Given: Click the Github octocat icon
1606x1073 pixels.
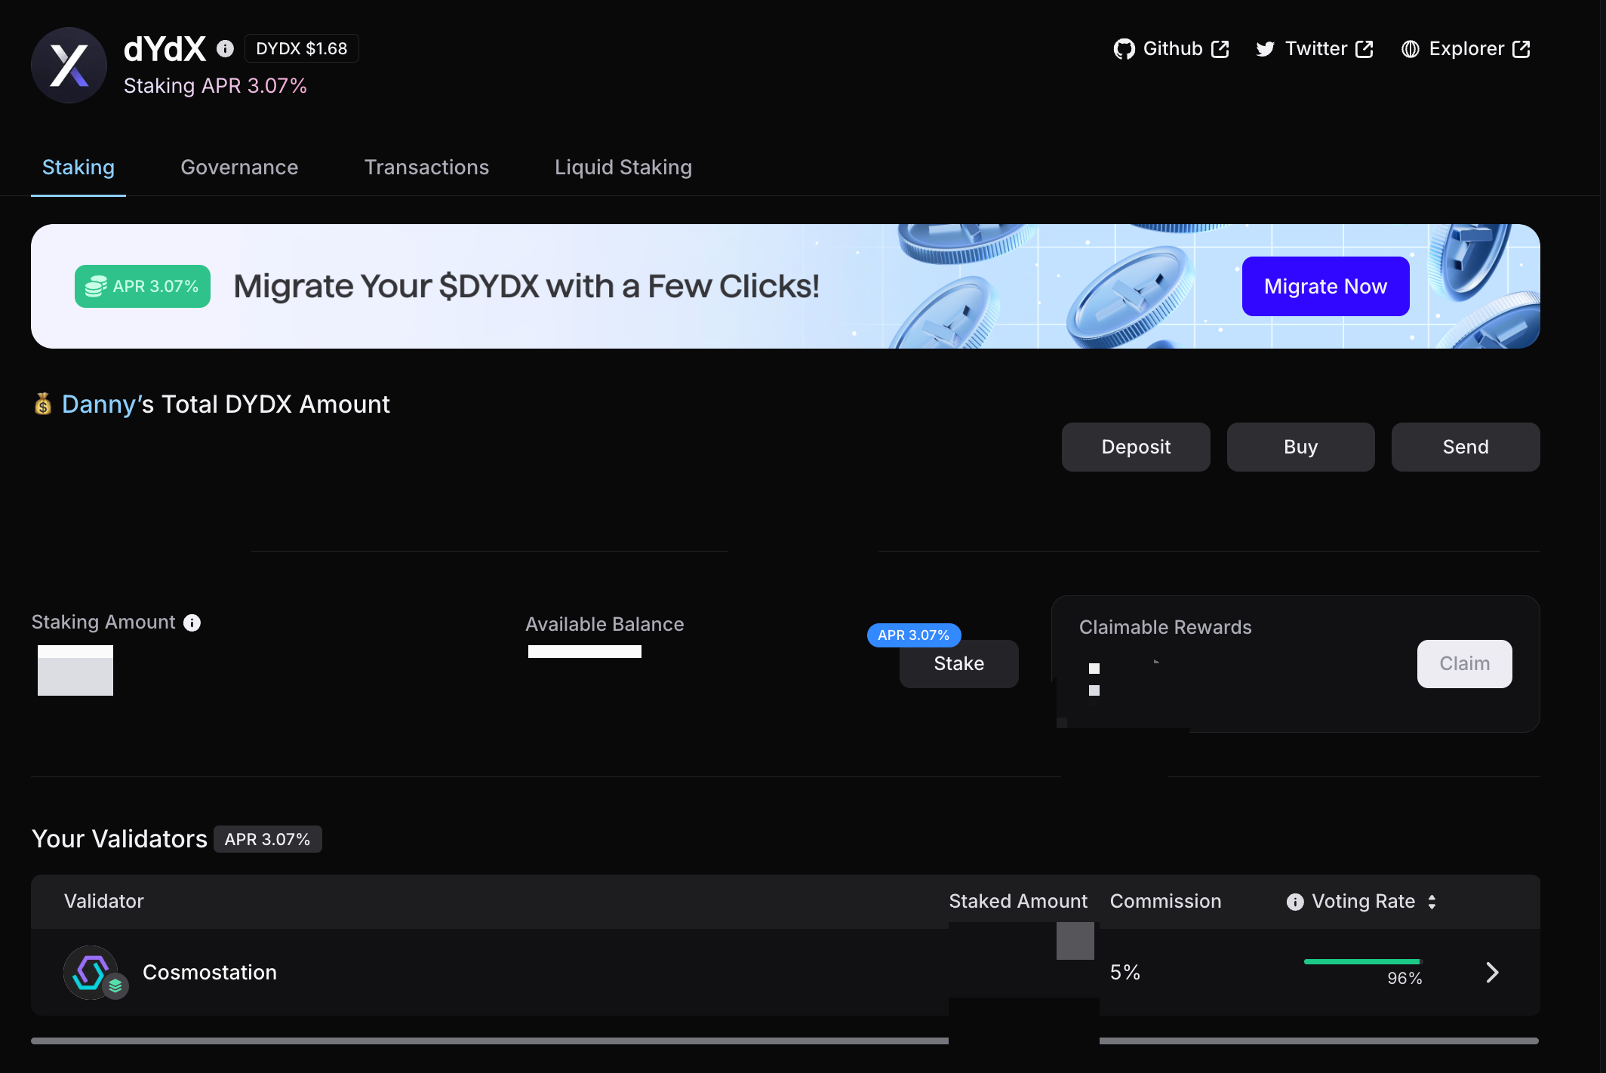Looking at the screenshot, I should 1124,49.
